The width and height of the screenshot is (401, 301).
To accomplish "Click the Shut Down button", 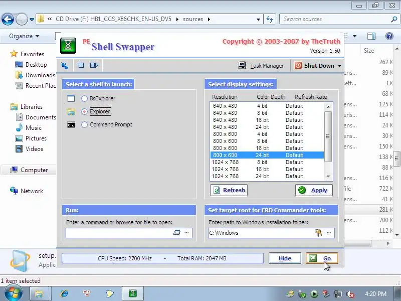I will 315,66.
